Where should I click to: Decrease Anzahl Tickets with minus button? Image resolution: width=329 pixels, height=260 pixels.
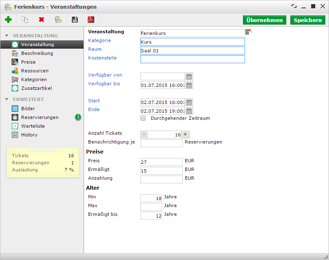tap(144, 134)
